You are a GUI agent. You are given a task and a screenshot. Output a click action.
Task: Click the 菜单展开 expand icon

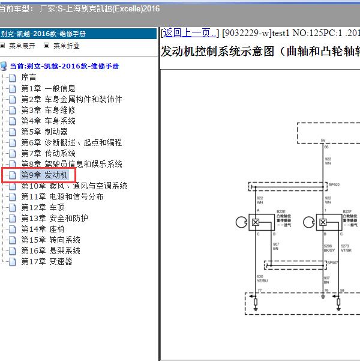(x=2, y=46)
